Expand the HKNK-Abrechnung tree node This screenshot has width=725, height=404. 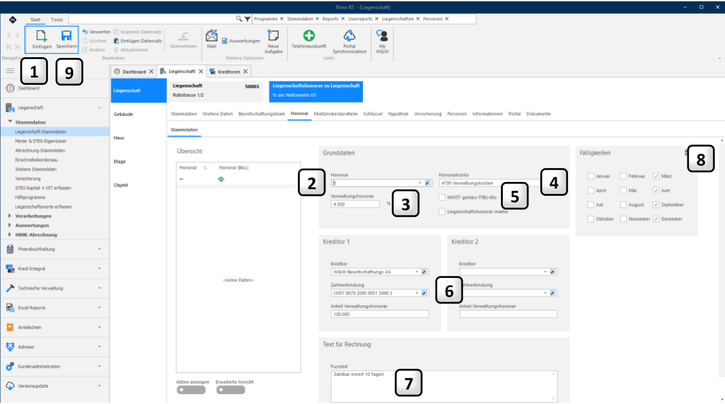[x=10, y=235]
